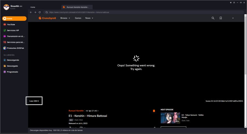Open the account dropdown arrow
247x134 pixels.
click(233, 18)
